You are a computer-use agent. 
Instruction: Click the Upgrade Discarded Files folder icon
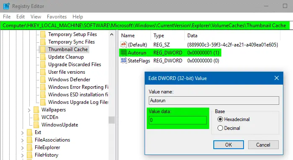(x=43, y=65)
